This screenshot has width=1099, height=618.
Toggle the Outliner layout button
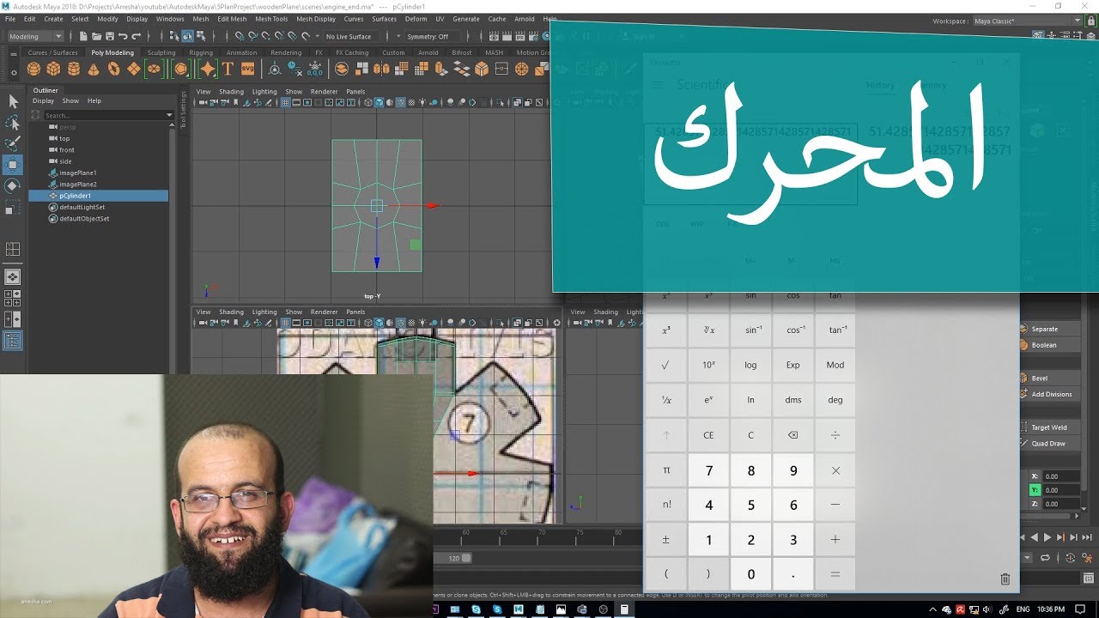point(13,341)
